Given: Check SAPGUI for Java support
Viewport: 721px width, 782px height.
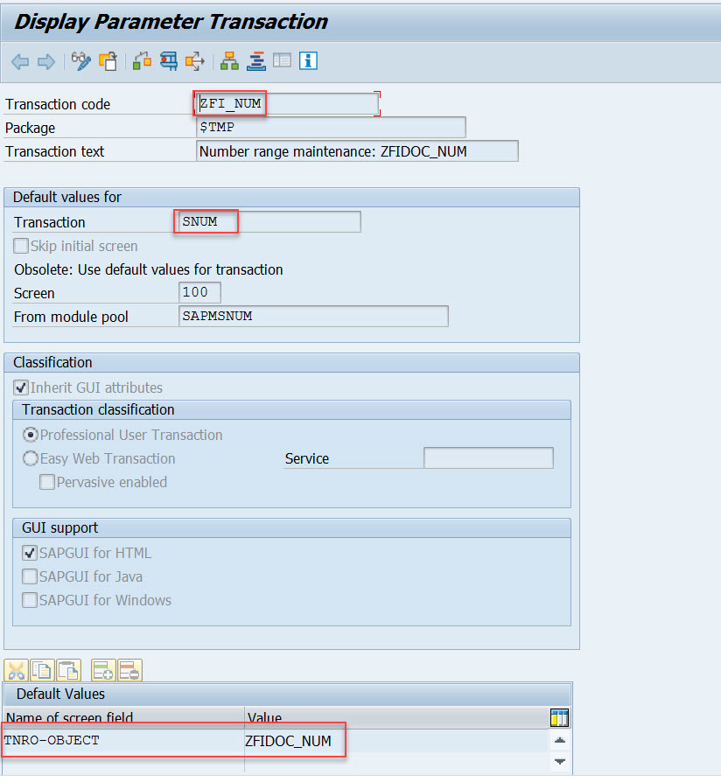Looking at the screenshot, I should click(x=30, y=576).
